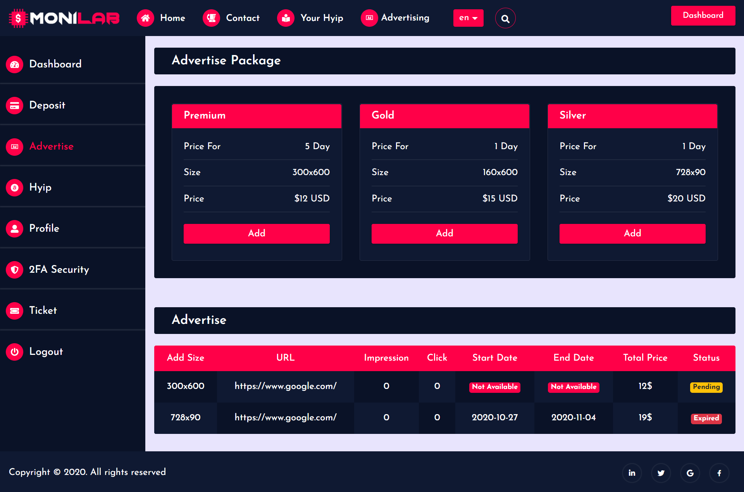The width and height of the screenshot is (744, 492).
Task: Click the Pending status badge
Action: tap(706, 387)
